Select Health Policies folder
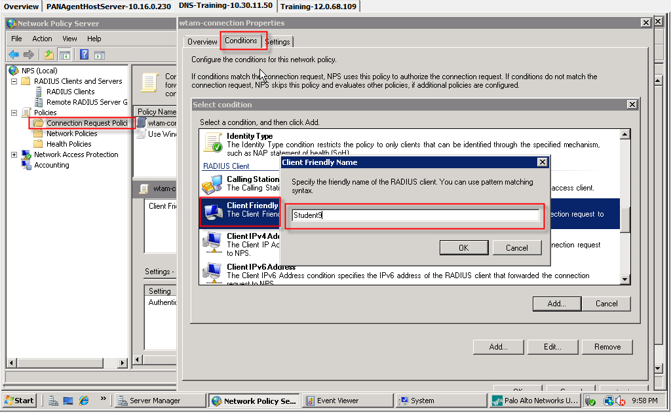 69,144
